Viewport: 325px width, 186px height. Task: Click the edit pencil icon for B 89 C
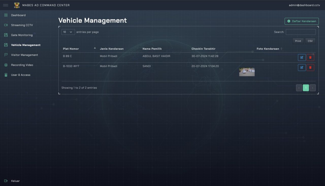302,57
